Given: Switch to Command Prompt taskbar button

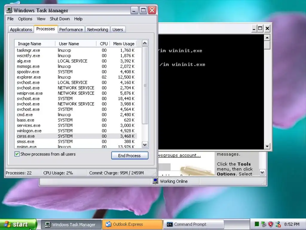Looking at the screenshot, I should [x=194, y=224].
